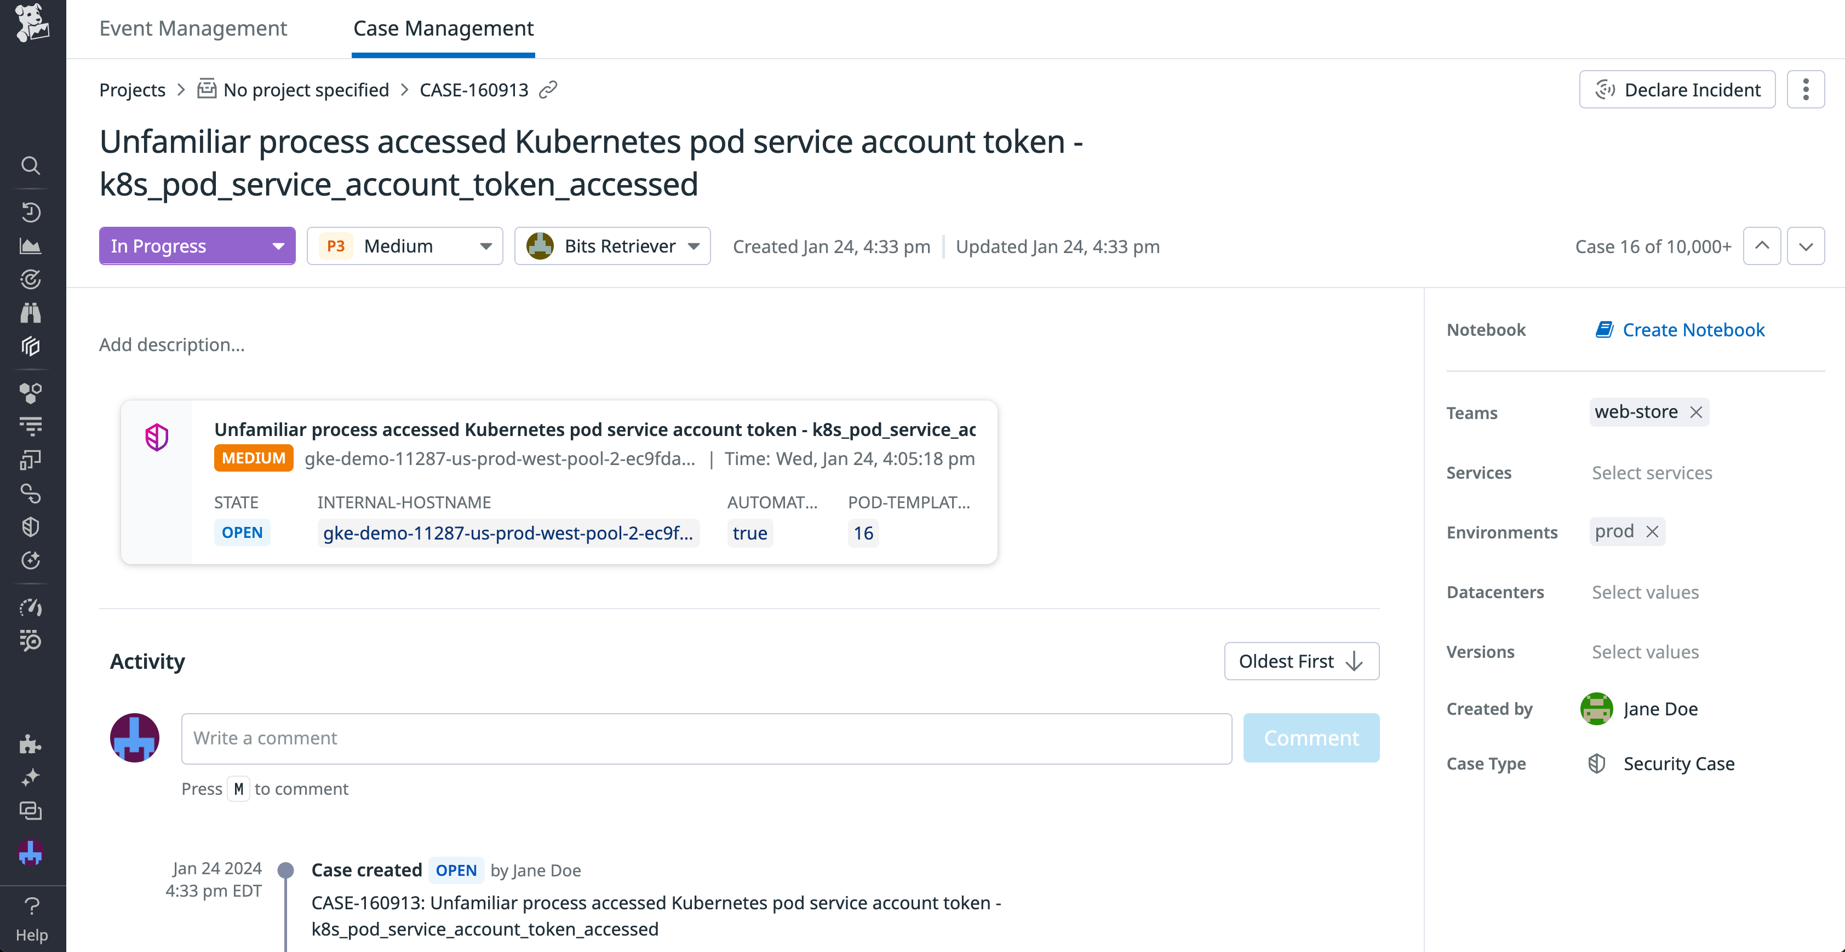Switch to the Event Management tab

point(193,28)
